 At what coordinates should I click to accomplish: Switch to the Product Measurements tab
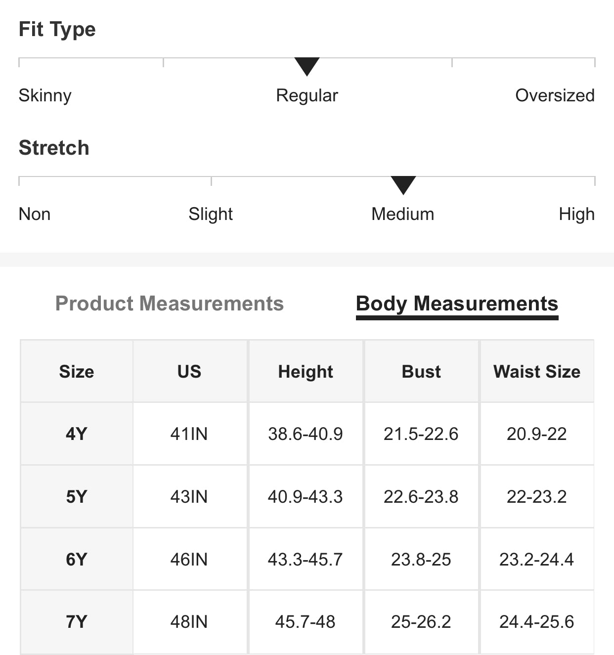point(169,304)
